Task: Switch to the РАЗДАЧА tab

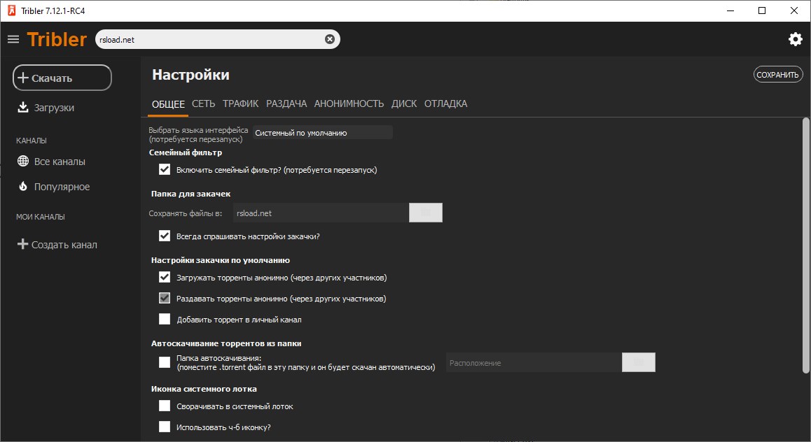Action: coord(286,104)
